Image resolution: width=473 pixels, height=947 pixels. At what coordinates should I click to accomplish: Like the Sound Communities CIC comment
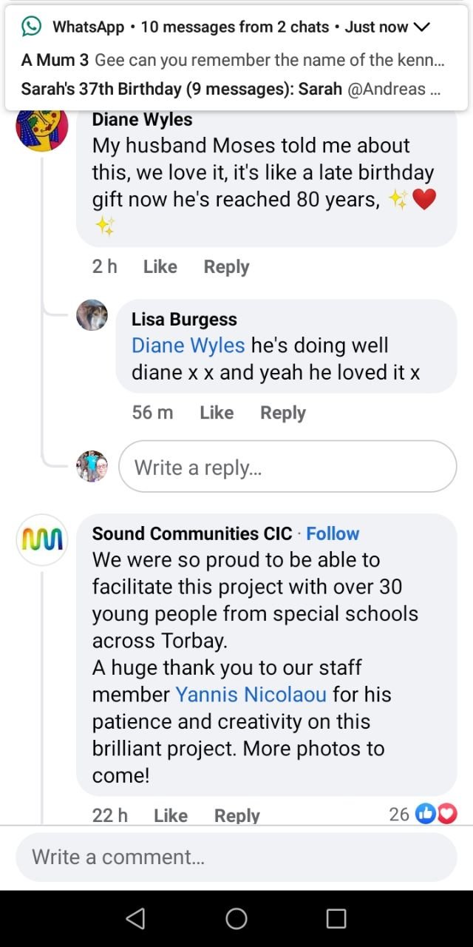(x=171, y=815)
